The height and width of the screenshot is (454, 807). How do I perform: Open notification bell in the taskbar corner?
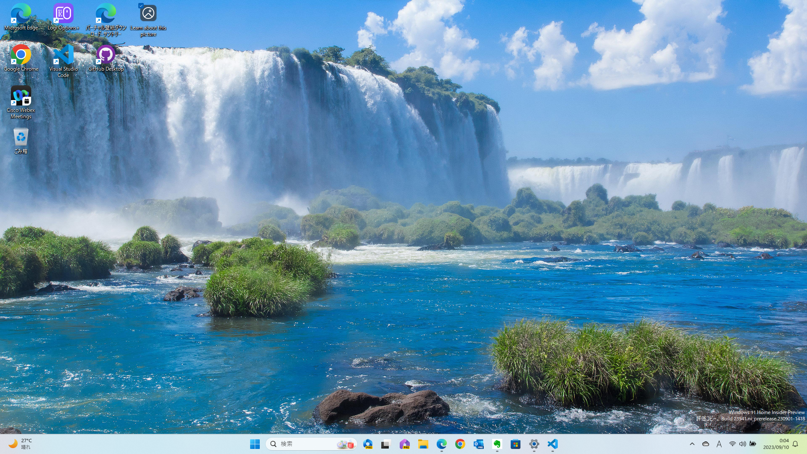[795, 444]
